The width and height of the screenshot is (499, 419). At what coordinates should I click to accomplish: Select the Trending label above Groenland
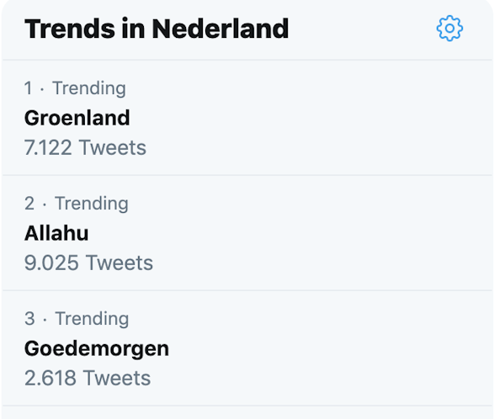[89, 88]
